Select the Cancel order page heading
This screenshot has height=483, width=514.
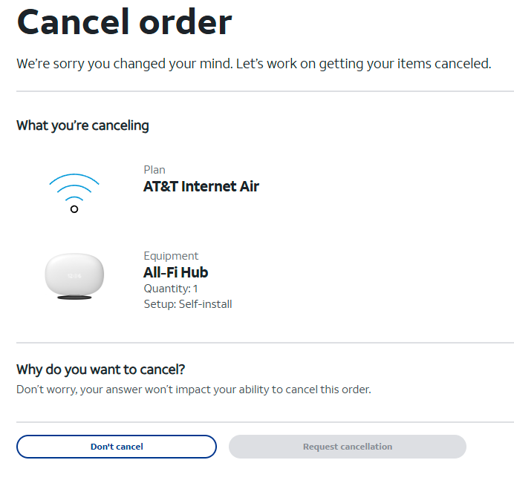point(124,22)
